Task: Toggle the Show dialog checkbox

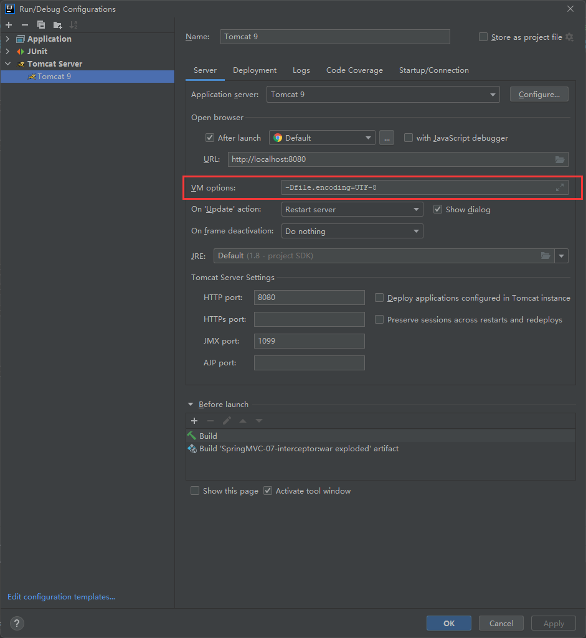Action: pos(437,209)
